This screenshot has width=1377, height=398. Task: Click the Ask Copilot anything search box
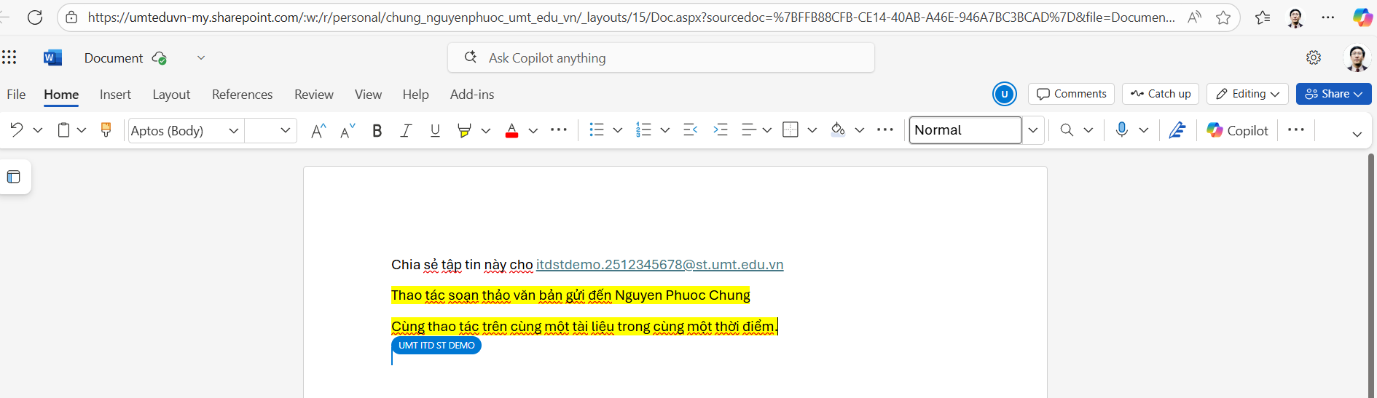click(661, 58)
